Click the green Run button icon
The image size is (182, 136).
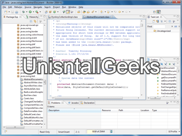coord(30,12)
